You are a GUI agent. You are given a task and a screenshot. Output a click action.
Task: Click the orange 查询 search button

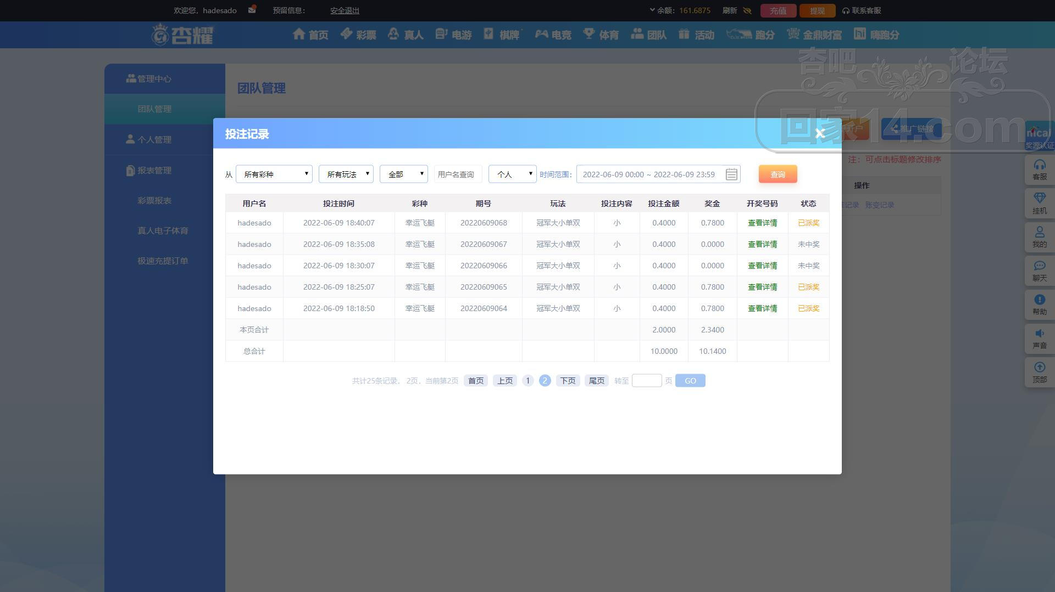[778, 174]
